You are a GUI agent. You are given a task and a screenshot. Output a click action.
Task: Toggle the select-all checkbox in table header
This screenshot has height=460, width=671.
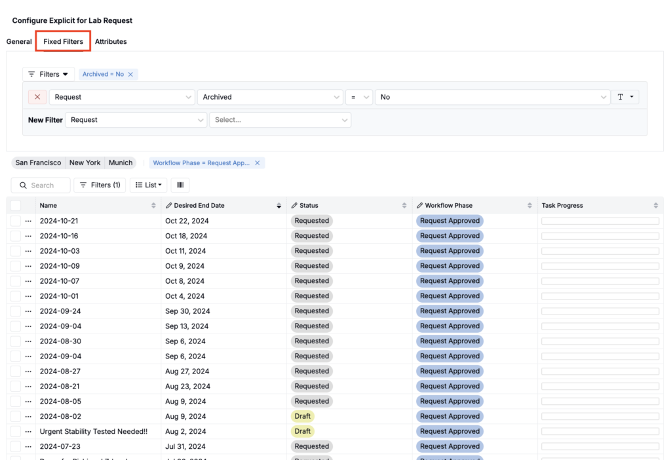coord(16,206)
